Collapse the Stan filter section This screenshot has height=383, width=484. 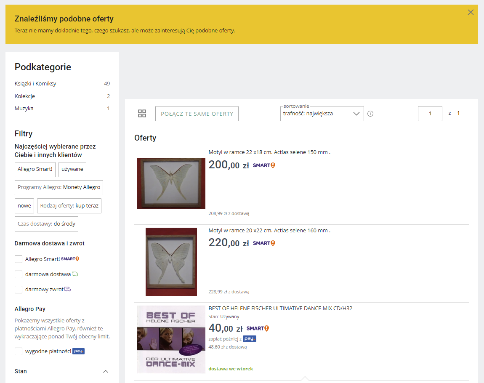[106, 371]
